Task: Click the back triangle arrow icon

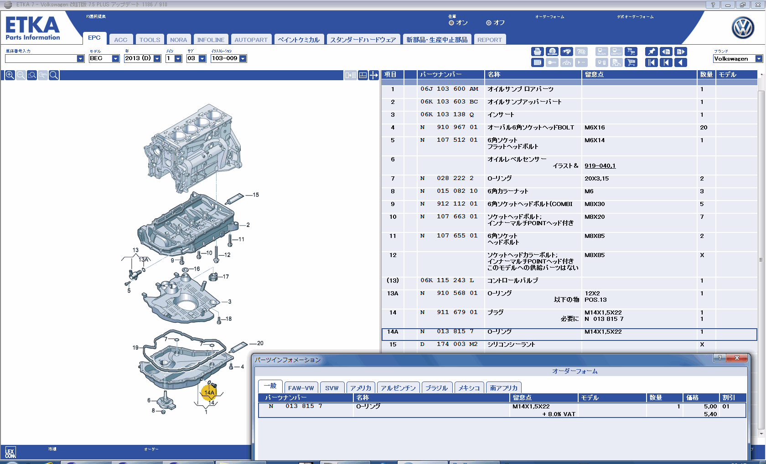Action: [681, 62]
